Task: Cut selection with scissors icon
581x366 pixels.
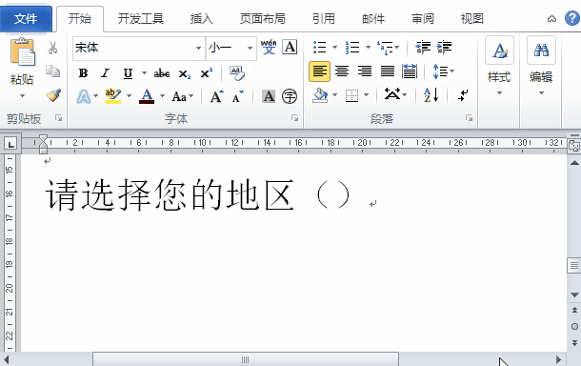Action: pos(53,48)
